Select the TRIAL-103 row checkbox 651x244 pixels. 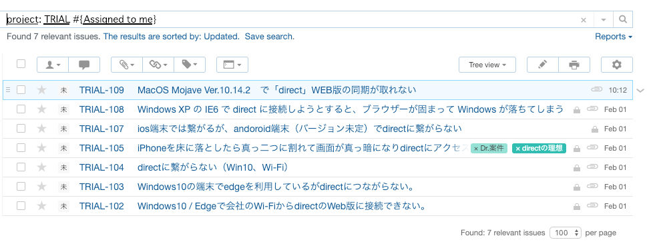click(21, 187)
